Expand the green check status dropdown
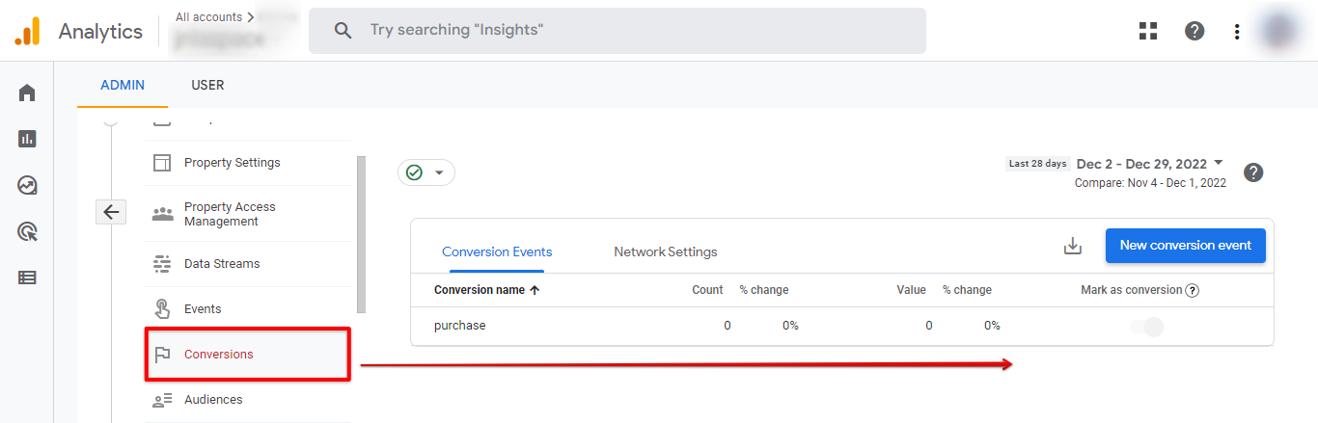 (426, 172)
